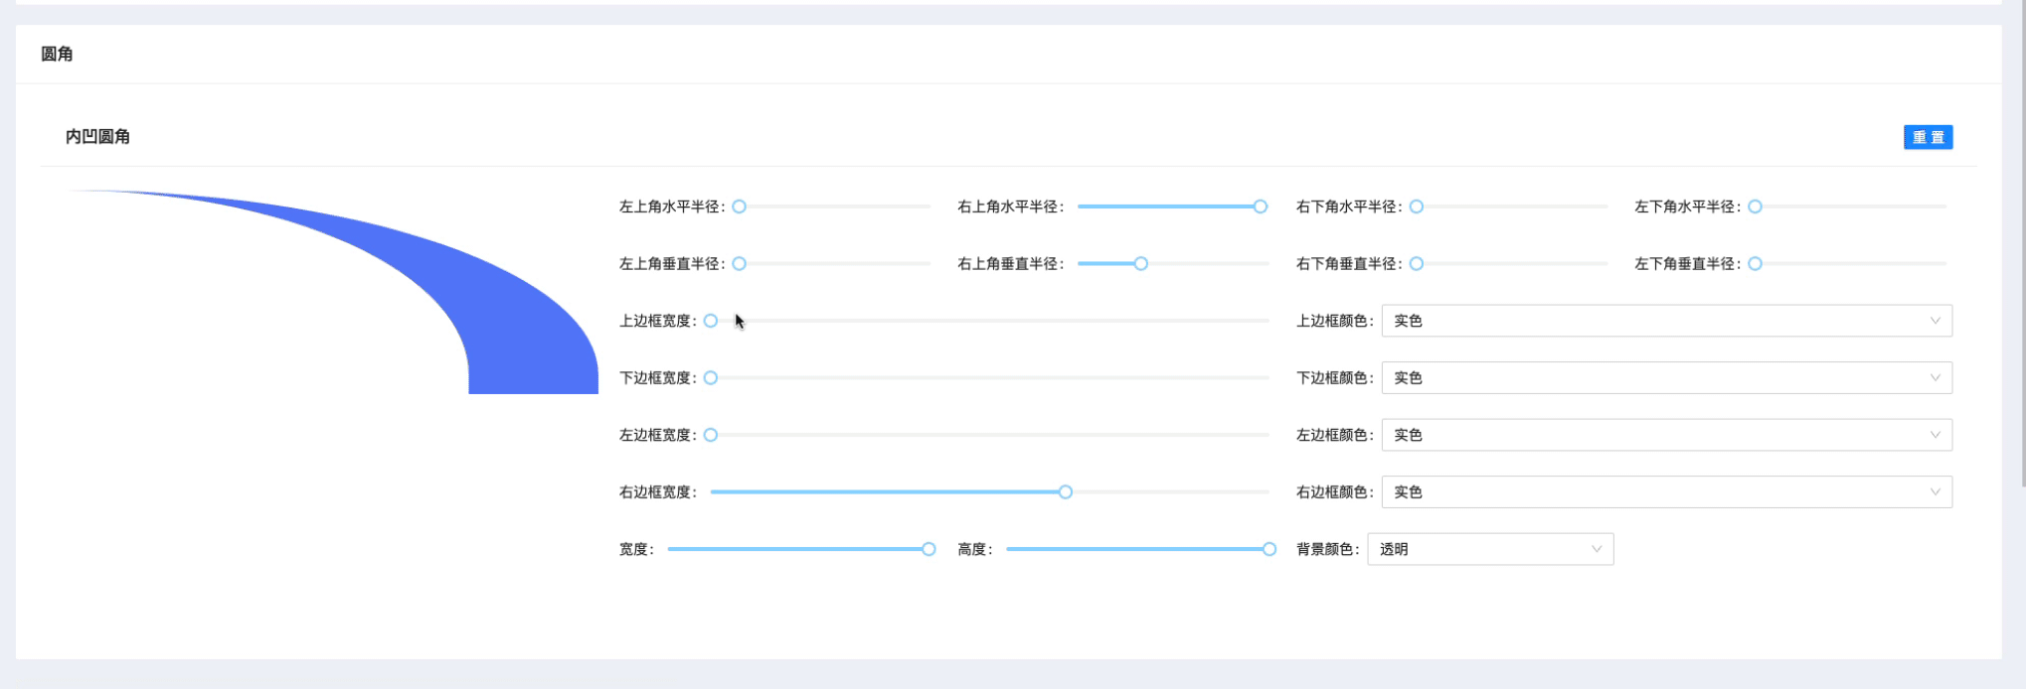Click the 右边框宽度 slider handle

1066,492
